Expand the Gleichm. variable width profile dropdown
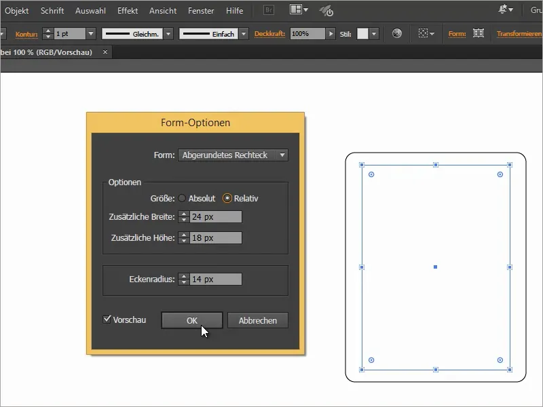The height and width of the screenshot is (407, 543). [x=168, y=33]
